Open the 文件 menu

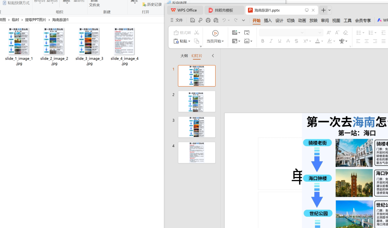click(x=177, y=20)
